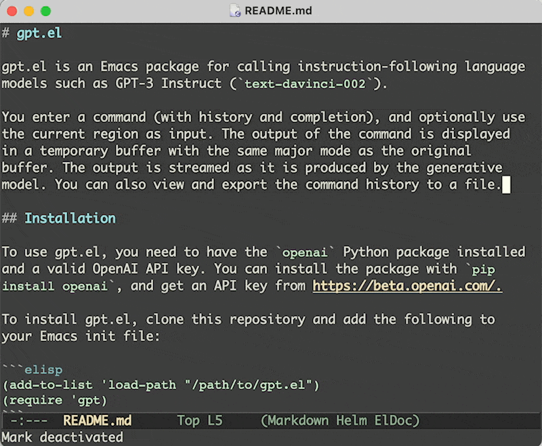The image size is (542, 446).
Task: Click the '##' markup before Installation
Action: point(9,218)
